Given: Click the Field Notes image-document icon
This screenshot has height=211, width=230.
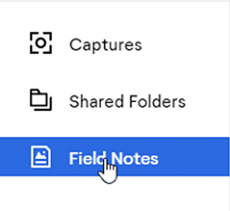Looking at the screenshot, I should (x=41, y=157).
